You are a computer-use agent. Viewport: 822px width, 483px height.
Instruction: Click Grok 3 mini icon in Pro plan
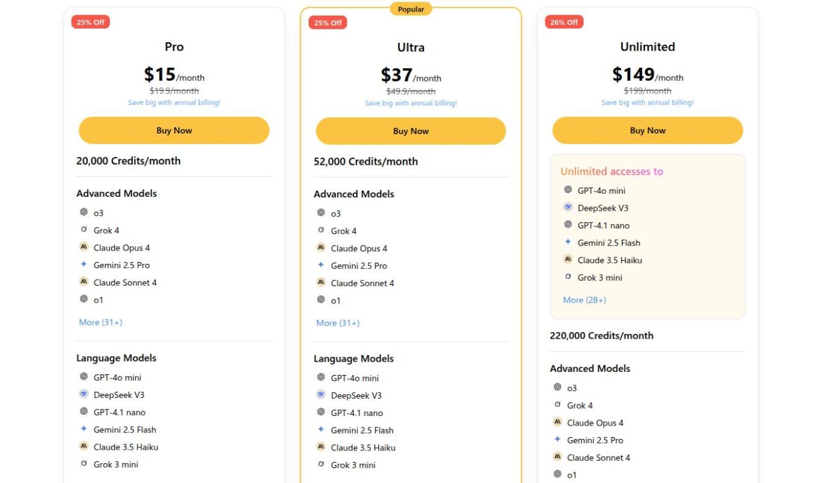(83, 464)
